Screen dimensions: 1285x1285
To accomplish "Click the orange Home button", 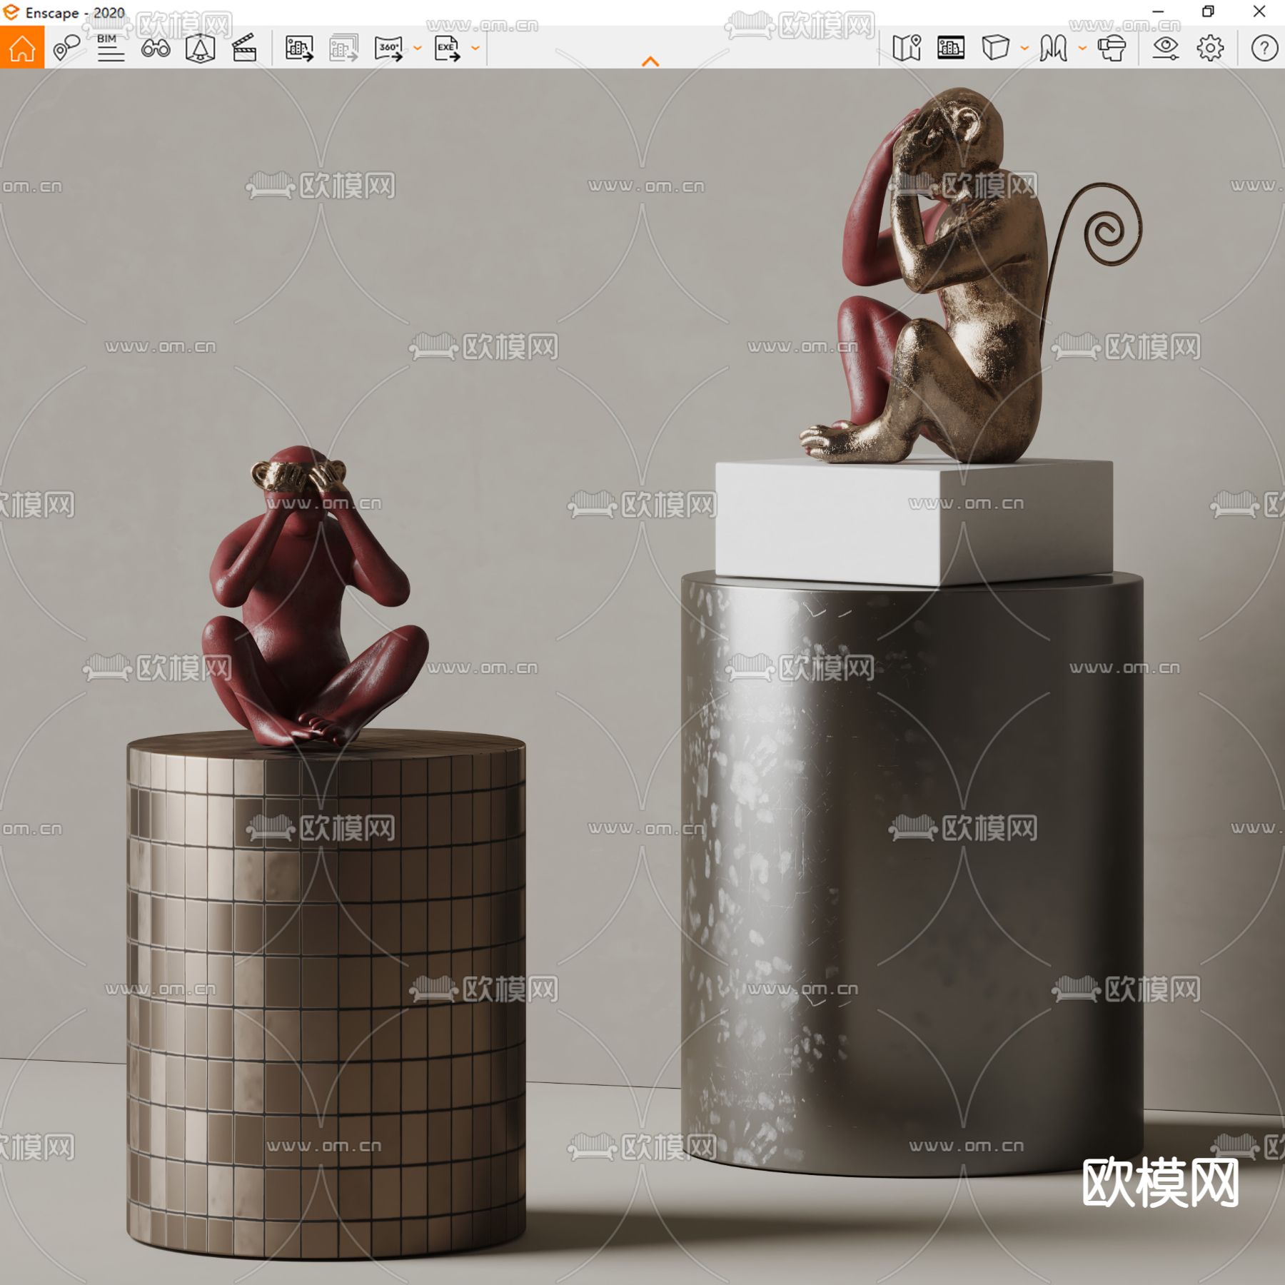I will (22, 48).
